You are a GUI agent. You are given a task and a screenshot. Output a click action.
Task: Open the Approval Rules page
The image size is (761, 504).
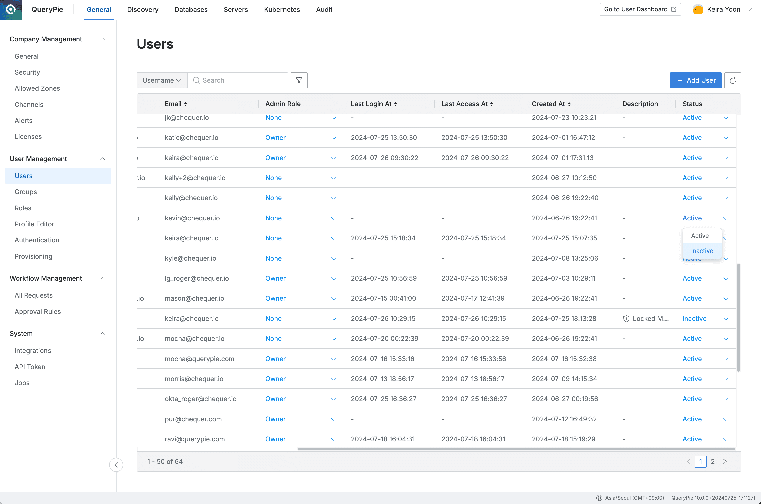click(37, 311)
